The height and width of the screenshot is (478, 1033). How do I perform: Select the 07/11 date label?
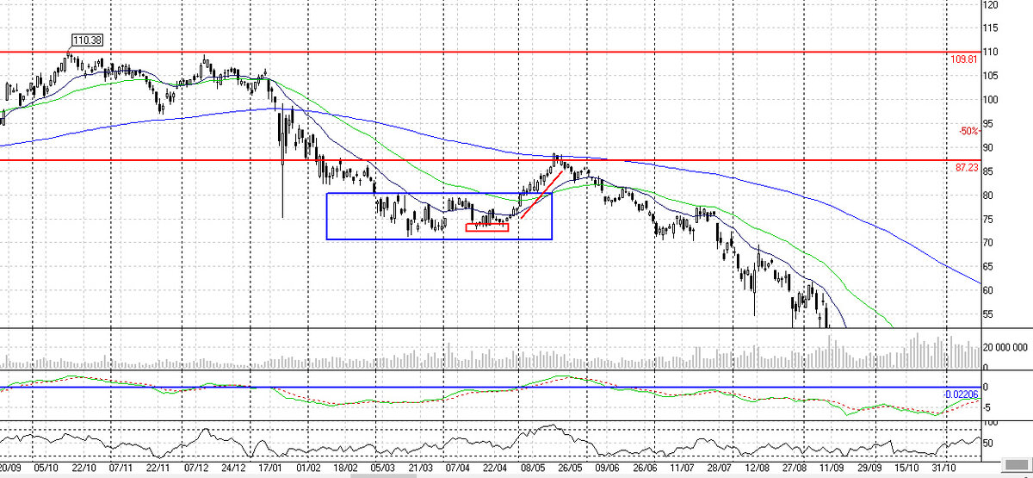click(x=121, y=469)
